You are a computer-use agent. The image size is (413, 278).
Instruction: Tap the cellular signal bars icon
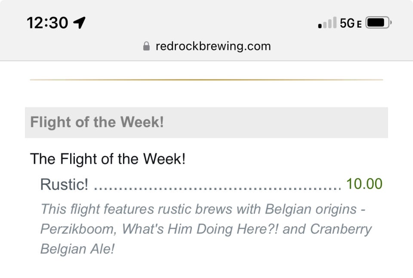(x=327, y=22)
